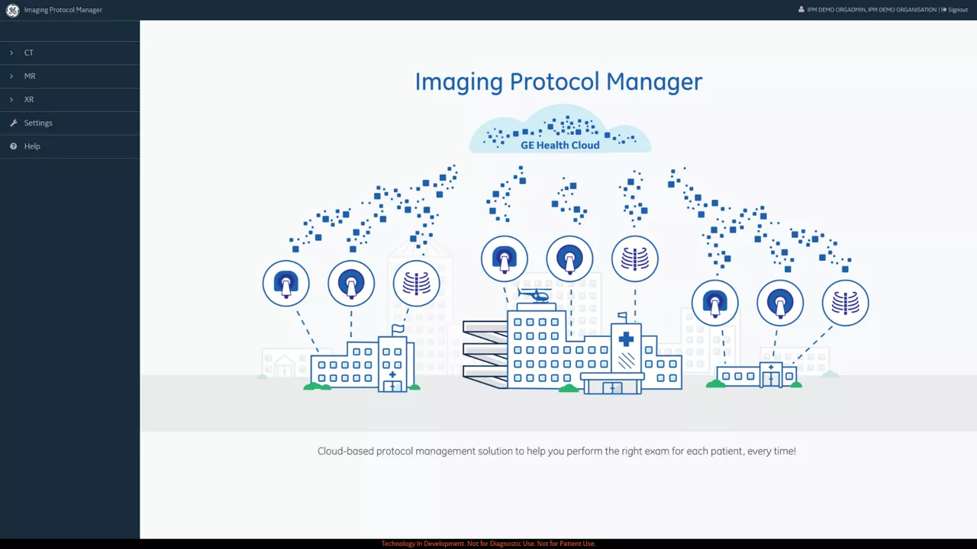
Task: Expand the MR section chevron
Action: pos(11,76)
